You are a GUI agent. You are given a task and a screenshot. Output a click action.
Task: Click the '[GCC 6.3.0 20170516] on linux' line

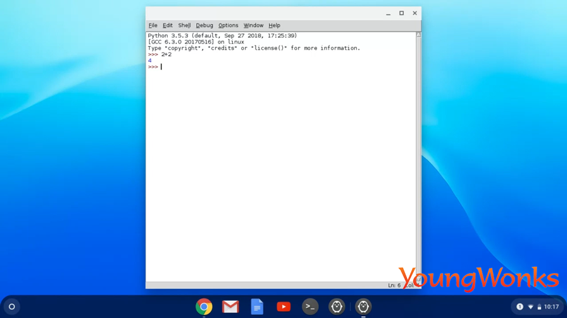pyautogui.click(x=196, y=42)
